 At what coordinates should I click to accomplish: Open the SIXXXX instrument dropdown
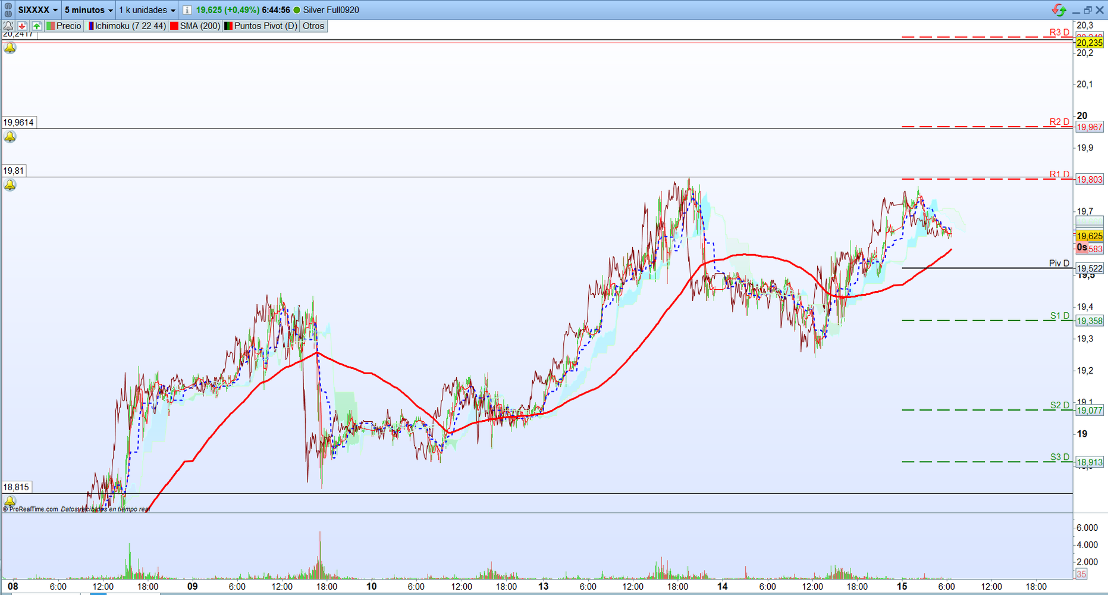tap(38, 10)
